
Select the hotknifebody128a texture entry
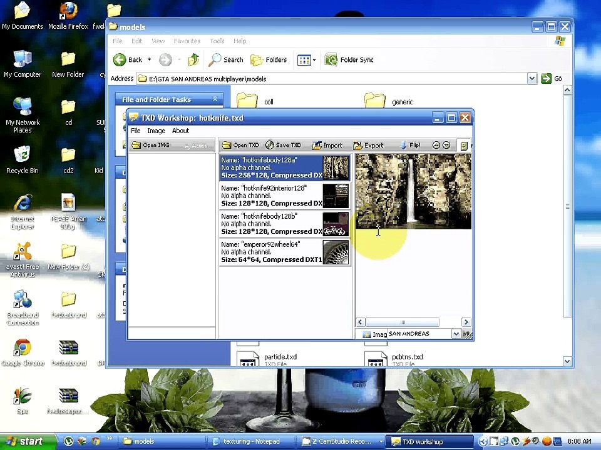click(x=285, y=167)
